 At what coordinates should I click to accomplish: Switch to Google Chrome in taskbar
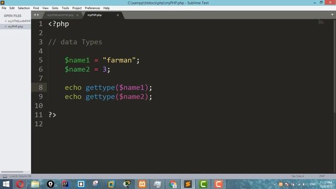(x=173, y=184)
